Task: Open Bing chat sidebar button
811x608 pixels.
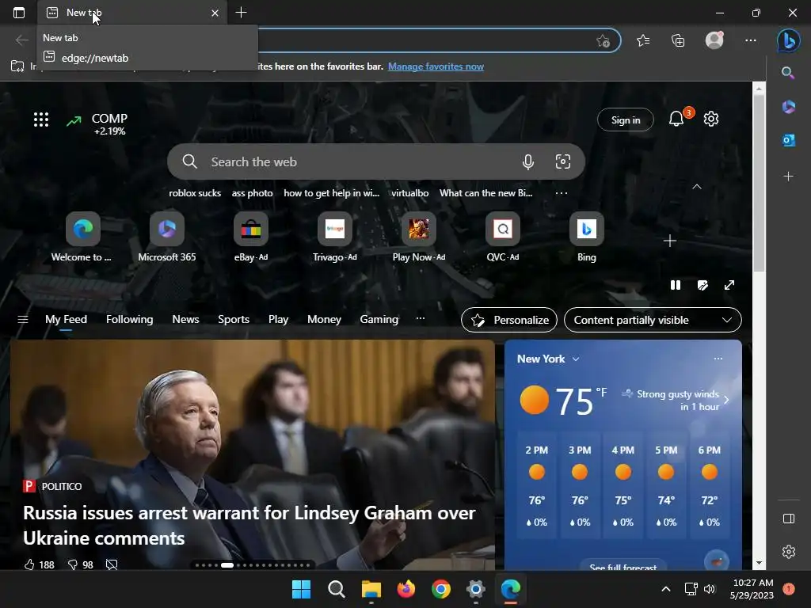Action: click(x=789, y=40)
